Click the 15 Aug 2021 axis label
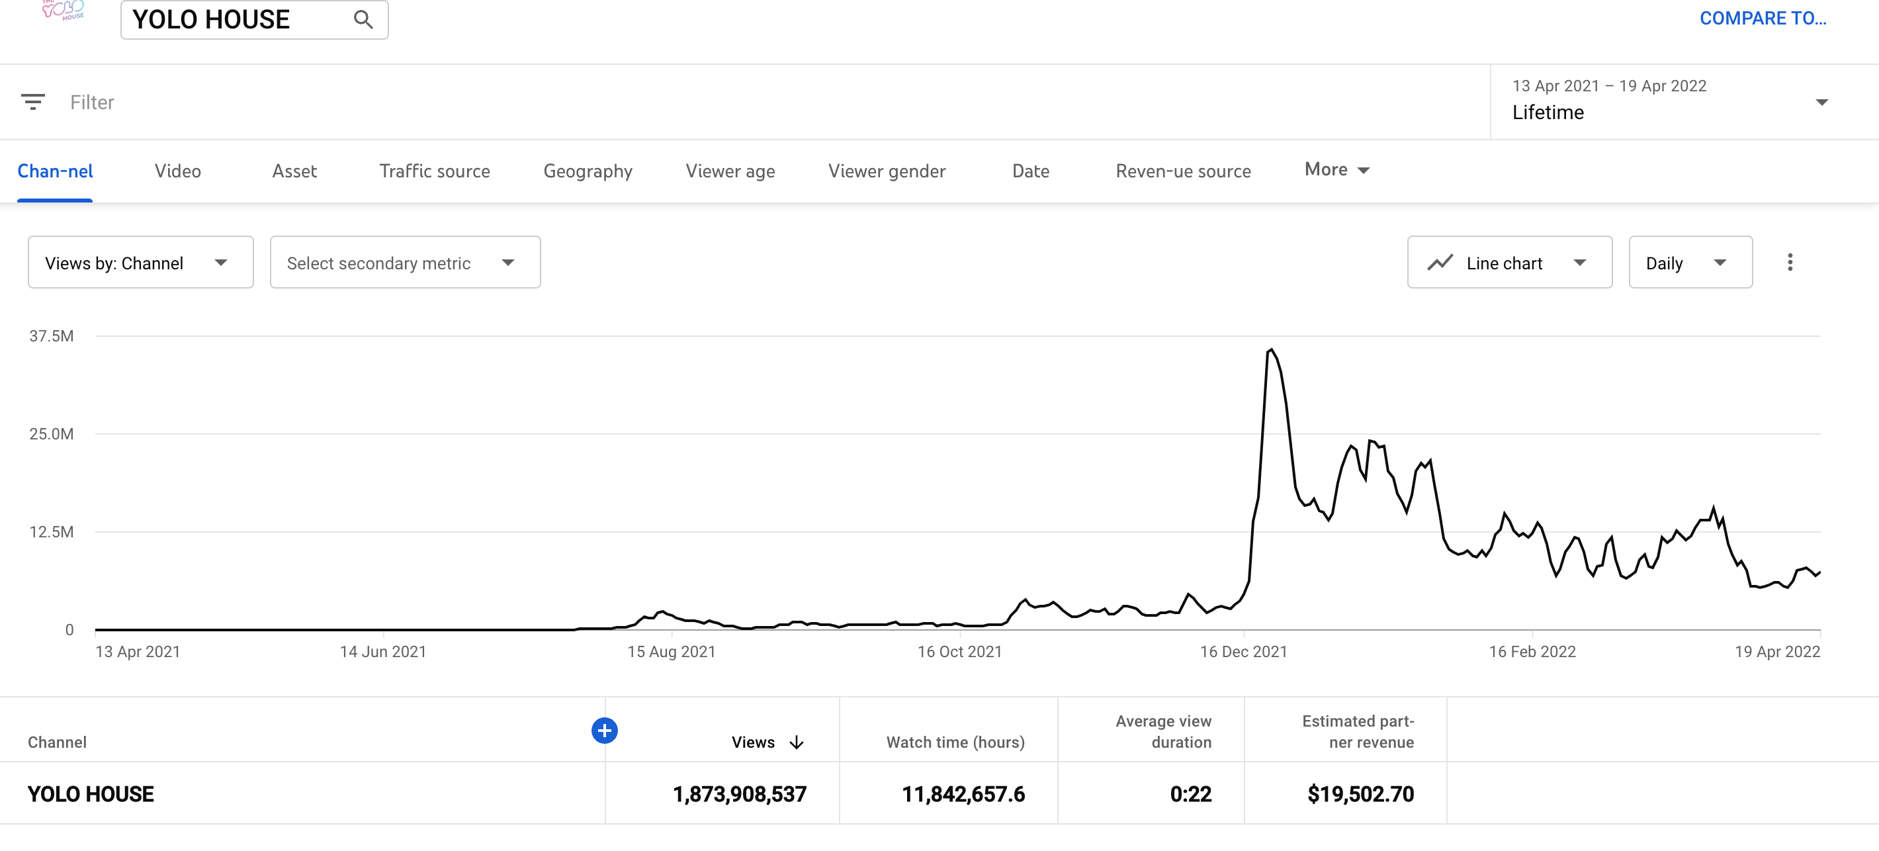 coord(671,651)
